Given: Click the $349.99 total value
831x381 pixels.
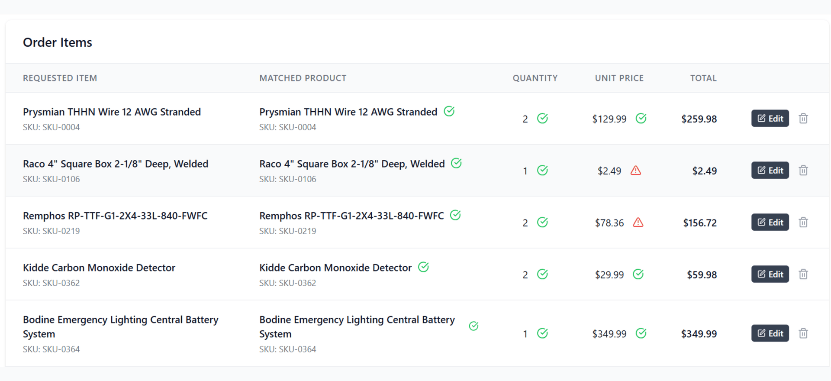Looking at the screenshot, I should tap(699, 334).
